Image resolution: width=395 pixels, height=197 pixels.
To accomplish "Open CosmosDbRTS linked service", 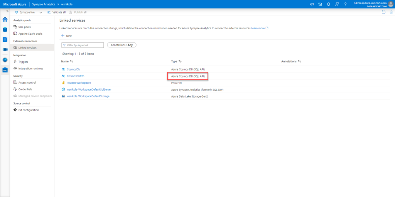I will (x=76, y=76).
